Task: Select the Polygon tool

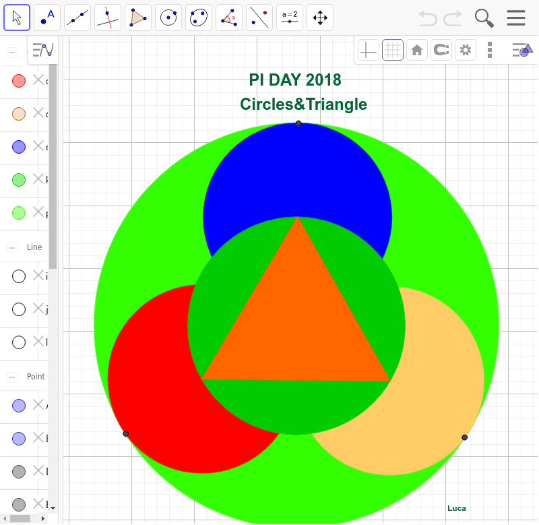Action: 137,17
